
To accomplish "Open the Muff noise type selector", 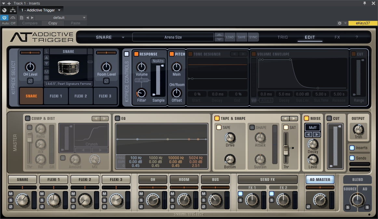I will pyautogui.click(x=313, y=127).
